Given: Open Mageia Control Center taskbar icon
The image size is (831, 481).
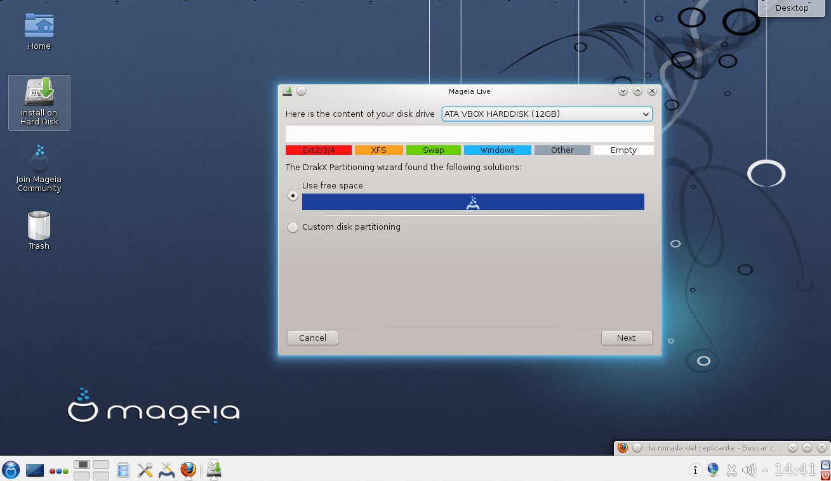Looking at the screenshot, I should pos(166,470).
